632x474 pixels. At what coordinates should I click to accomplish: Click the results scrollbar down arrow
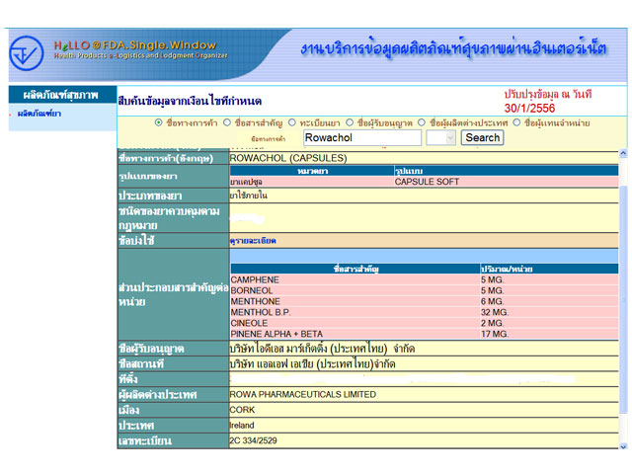point(623,445)
